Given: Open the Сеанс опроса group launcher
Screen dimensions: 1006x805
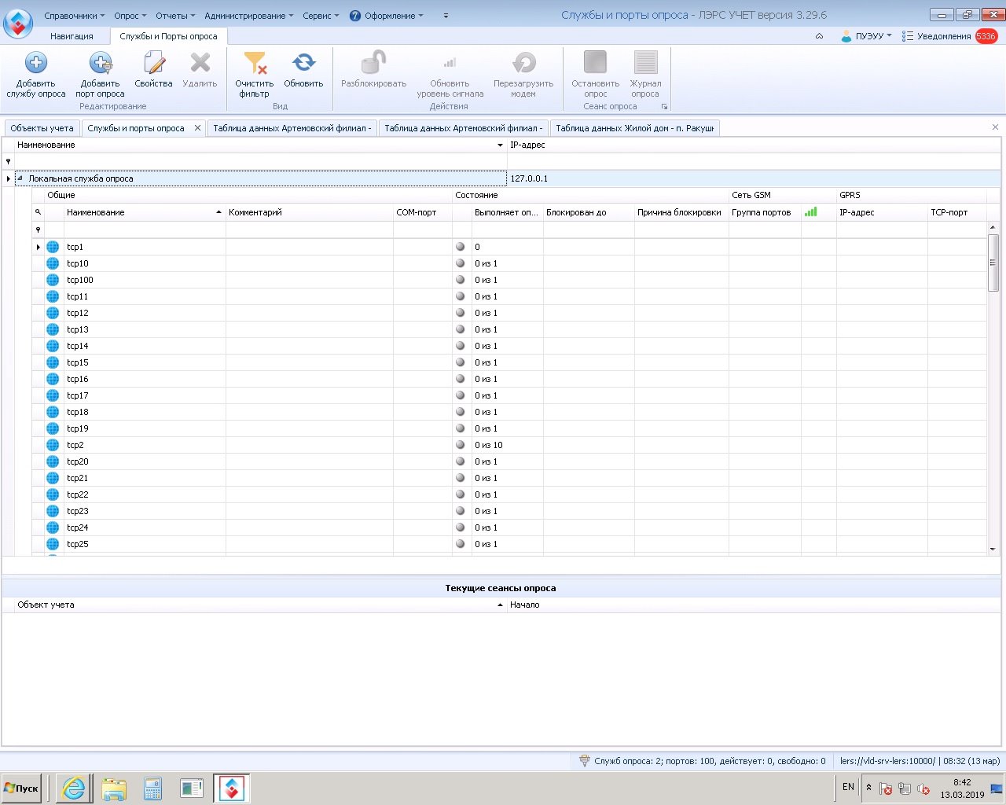Looking at the screenshot, I should click(x=664, y=107).
